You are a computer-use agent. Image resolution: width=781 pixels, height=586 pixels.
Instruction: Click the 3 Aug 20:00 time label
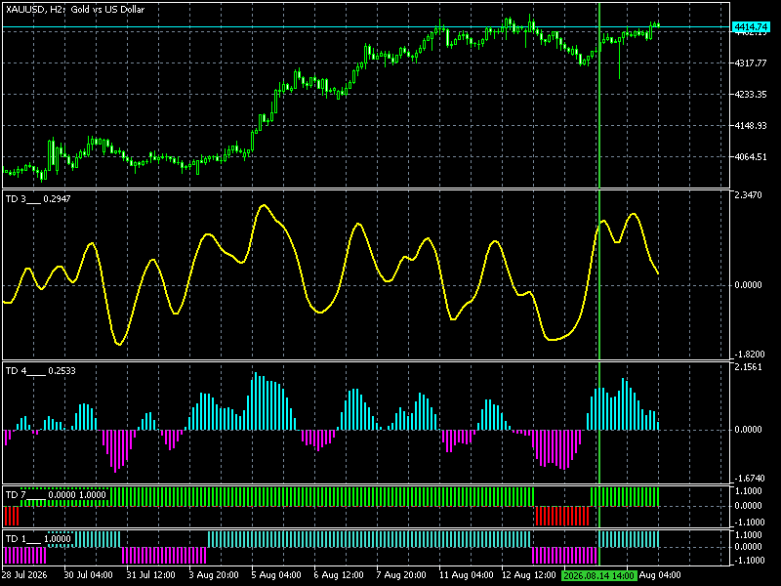click(x=214, y=575)
